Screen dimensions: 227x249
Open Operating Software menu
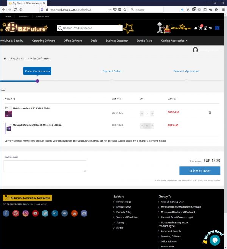44,41
